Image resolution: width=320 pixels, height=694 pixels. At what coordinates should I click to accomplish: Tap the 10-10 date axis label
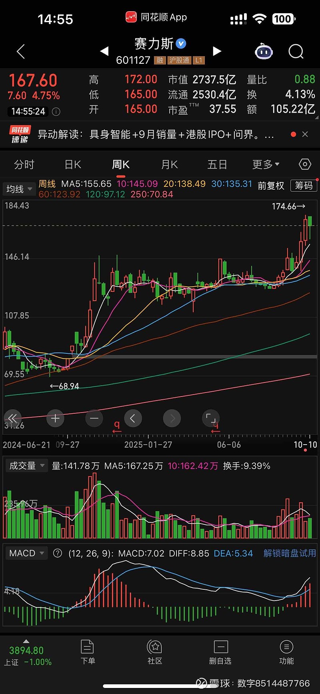305,445
